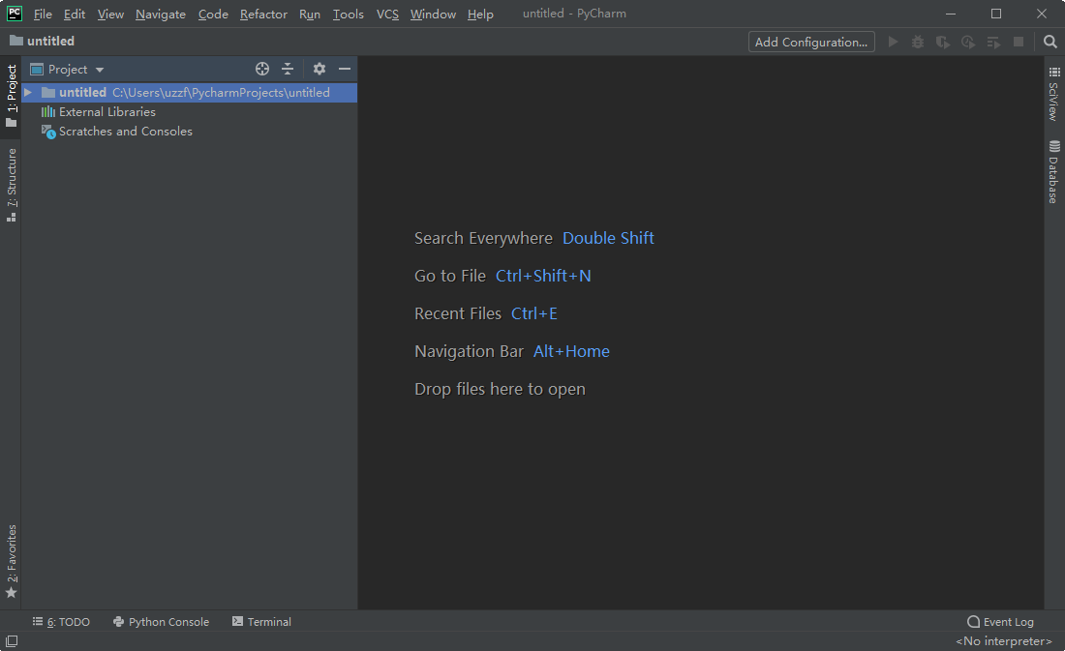Toggle the 1: Project side tab
Screen dimensions: 1065x651
11,96
